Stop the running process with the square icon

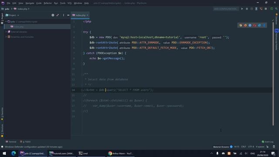pos(265,9)
